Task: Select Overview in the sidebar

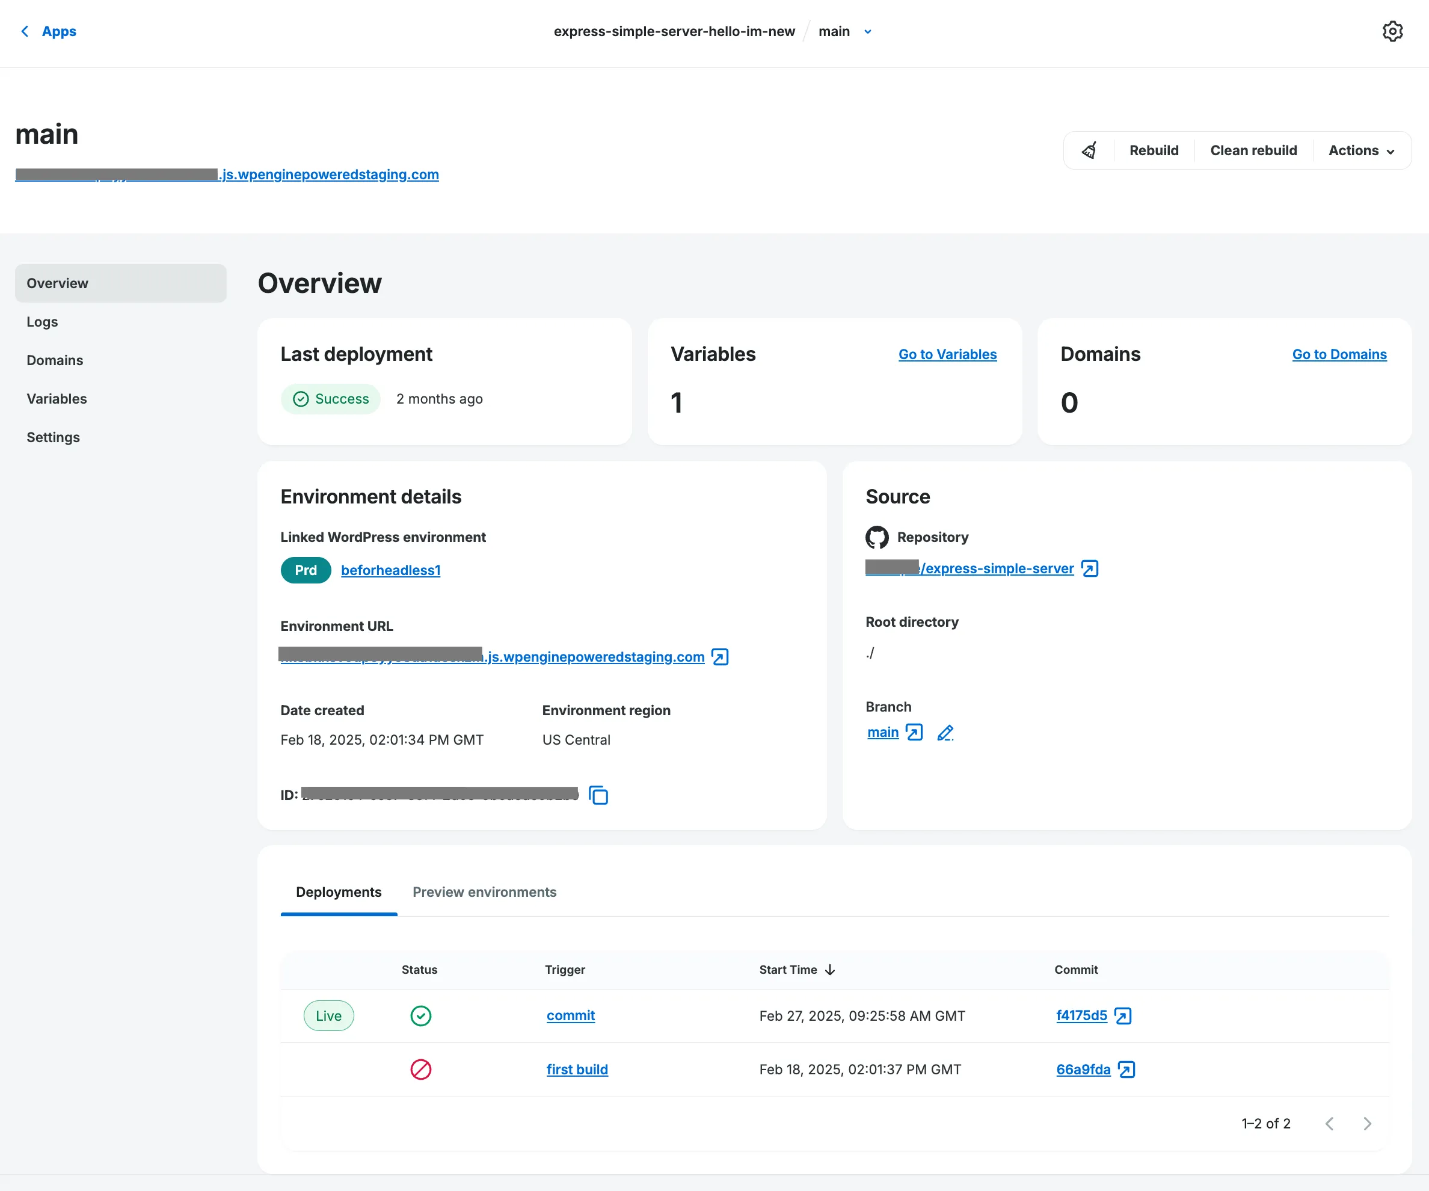Action: click(120, 283)
